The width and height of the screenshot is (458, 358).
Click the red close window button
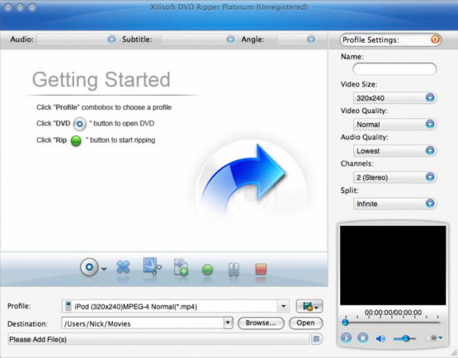(8, 7)
